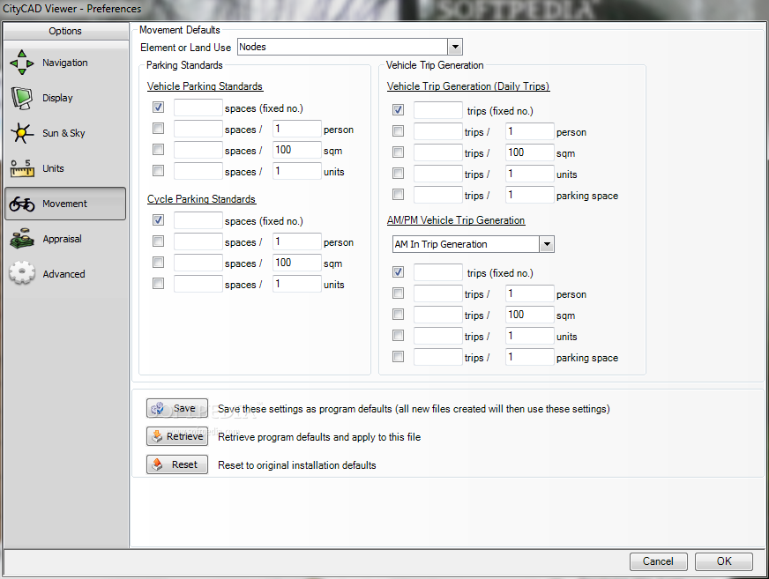Enable cycle parking spaces per units checkbox
The height and width of the screenshot is (579, 769).
point(158,284)
